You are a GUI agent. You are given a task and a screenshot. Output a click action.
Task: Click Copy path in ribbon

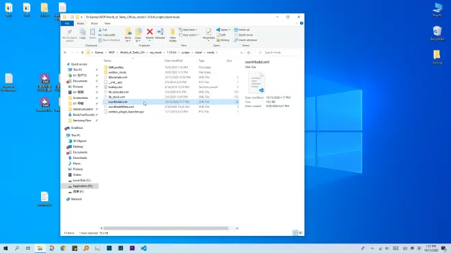tap(107, 35)
